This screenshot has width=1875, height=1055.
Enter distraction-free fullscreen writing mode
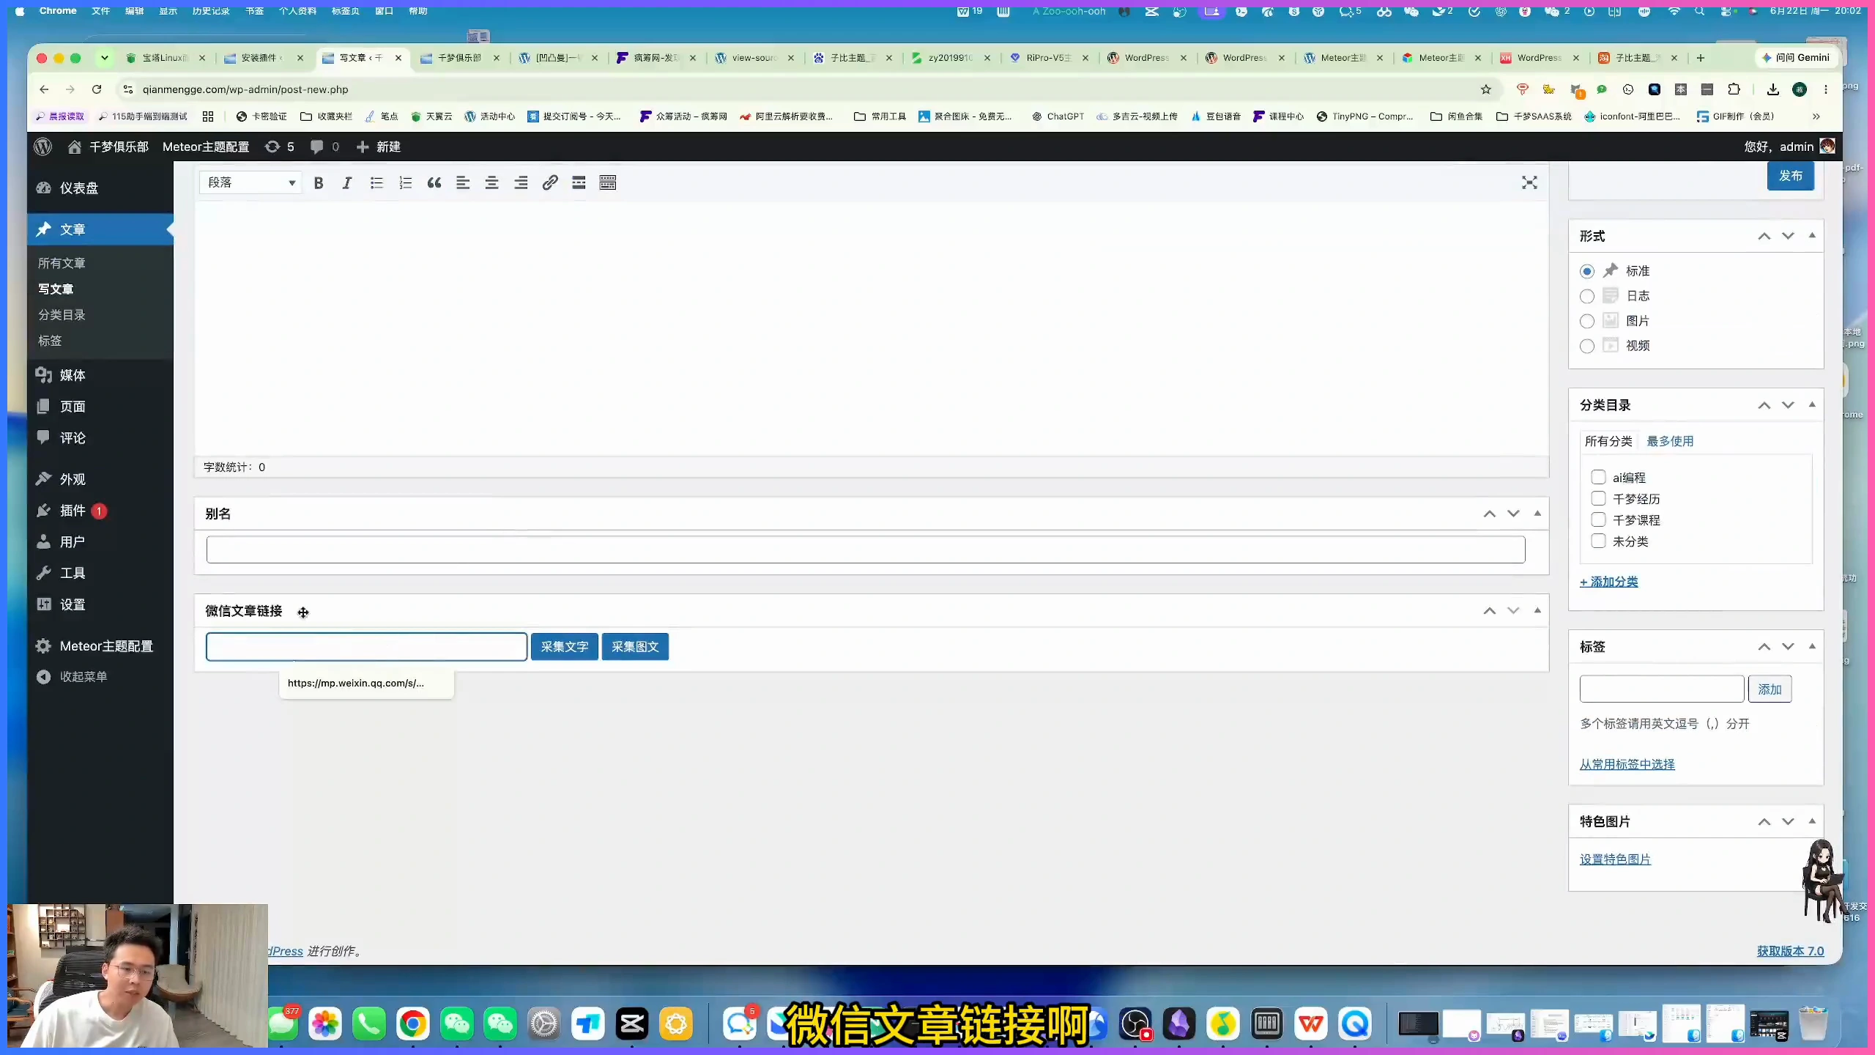1529,183
